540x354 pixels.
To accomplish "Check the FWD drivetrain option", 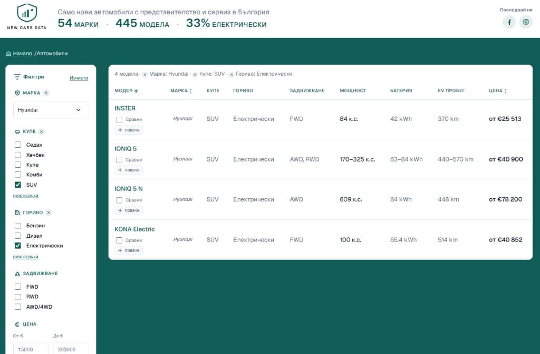I will (18, 287).
